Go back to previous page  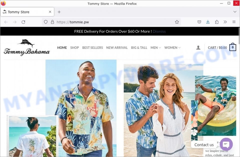pyautogui.click(x=6, y=22)
